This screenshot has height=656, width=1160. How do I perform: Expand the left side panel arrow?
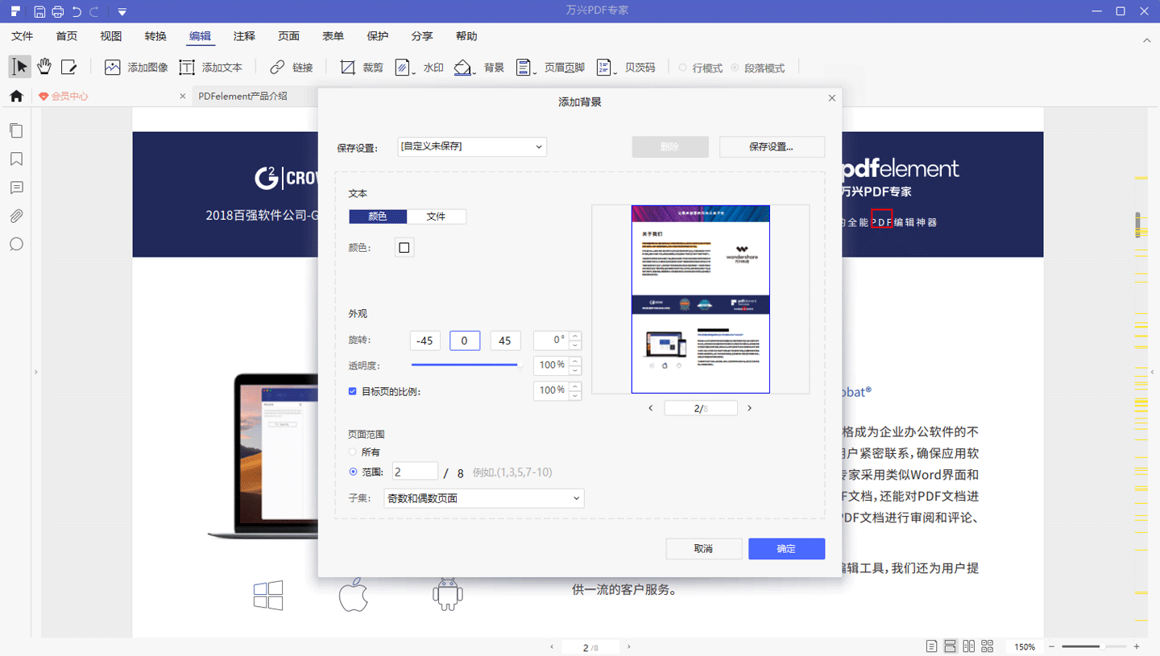(x=35, y=372)
